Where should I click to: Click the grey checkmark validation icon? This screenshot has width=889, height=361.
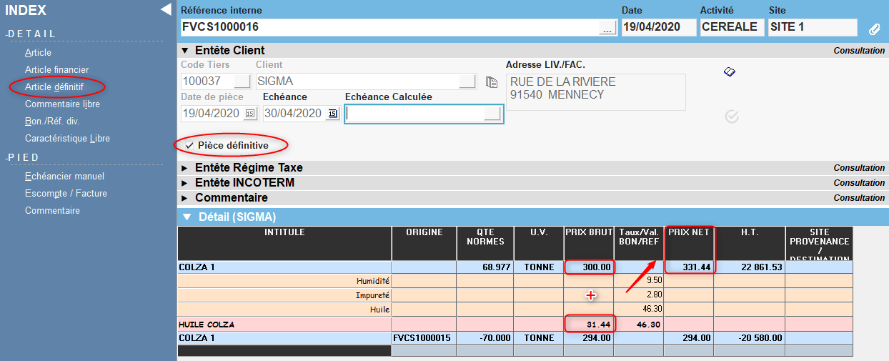(731, 117)
